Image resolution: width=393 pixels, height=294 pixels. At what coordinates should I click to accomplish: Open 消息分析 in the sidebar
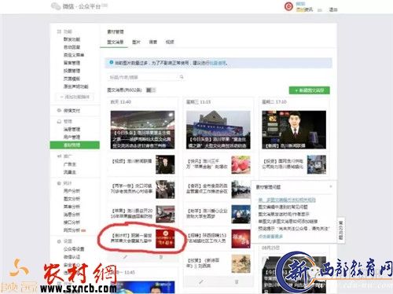[x=72, y=215]
